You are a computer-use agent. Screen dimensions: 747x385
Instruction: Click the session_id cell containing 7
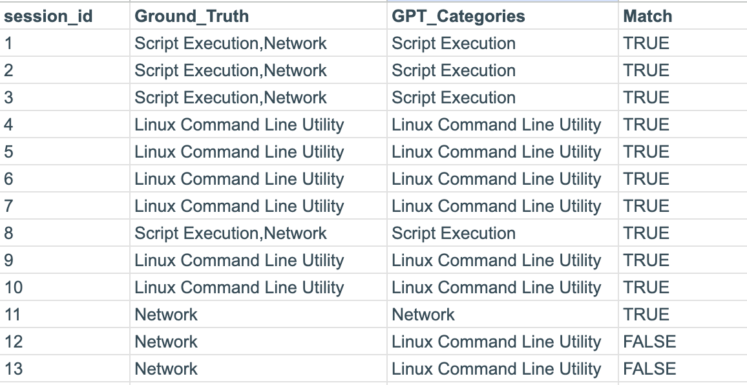[x=8, y=206]
